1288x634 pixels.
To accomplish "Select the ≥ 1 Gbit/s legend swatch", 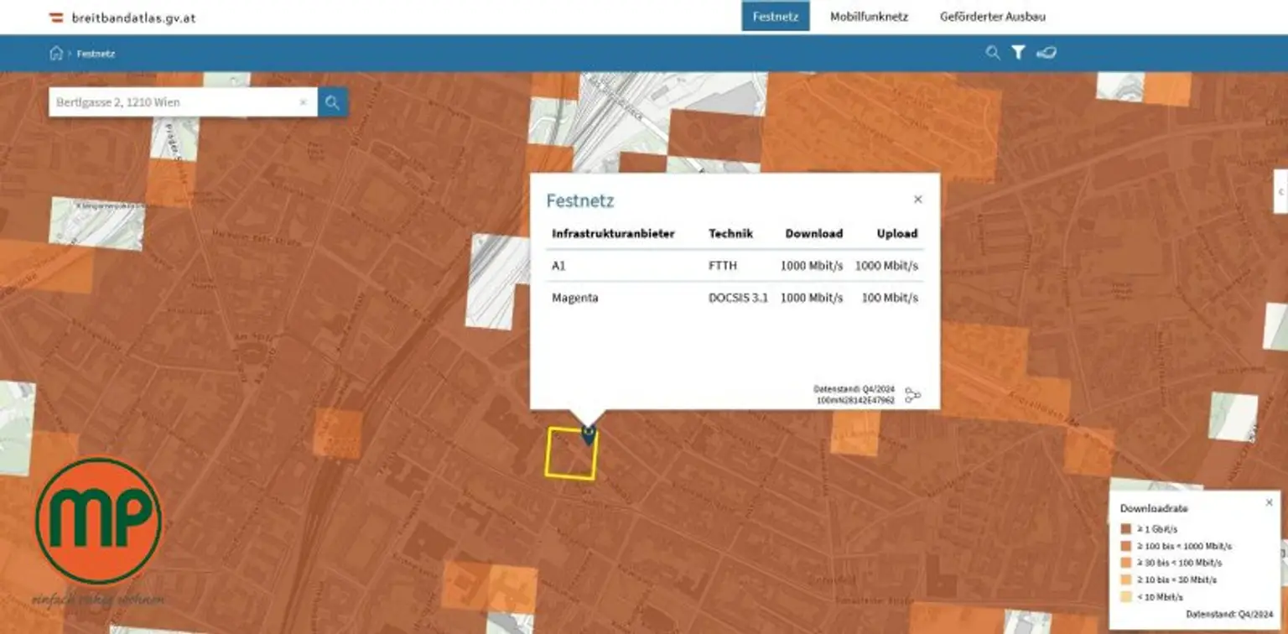I will tap(1126, 529).
